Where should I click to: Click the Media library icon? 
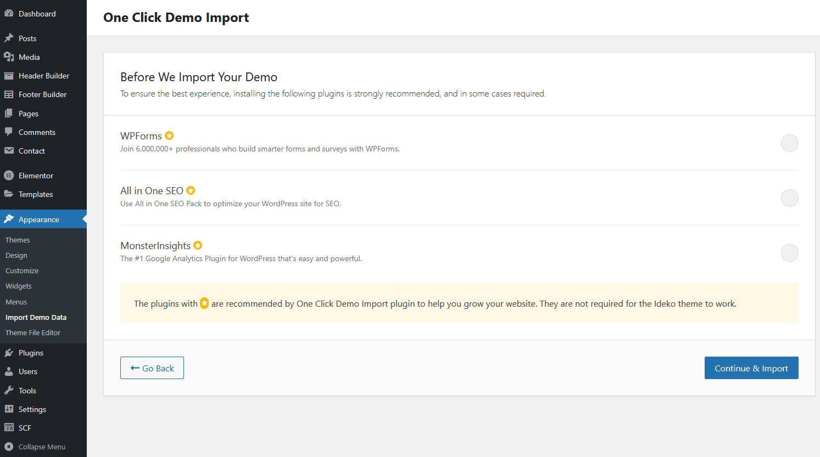[9, 57]
